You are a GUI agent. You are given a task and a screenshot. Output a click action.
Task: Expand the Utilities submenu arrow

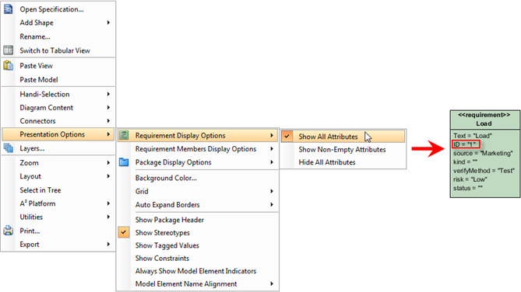[x=108, y=217]
